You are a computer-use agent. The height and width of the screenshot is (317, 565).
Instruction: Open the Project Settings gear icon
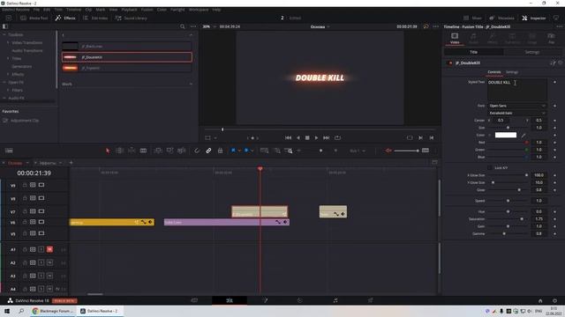pyautogui.click(x=555, y=300)
